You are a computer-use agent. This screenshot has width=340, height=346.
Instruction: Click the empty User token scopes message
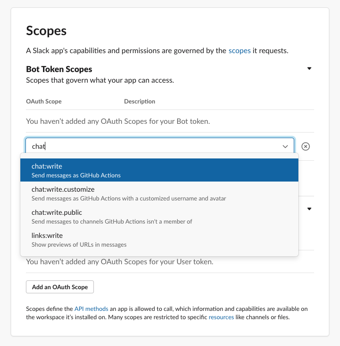120,261
